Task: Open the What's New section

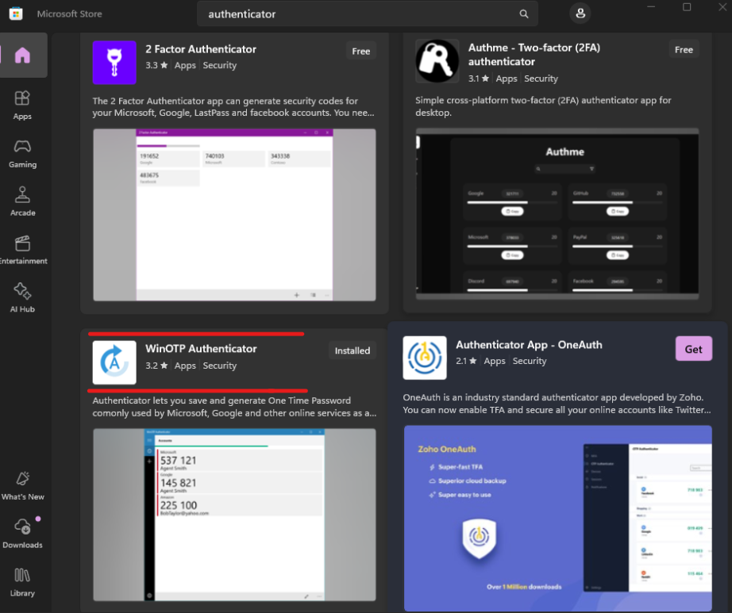Action: point(22,485)
